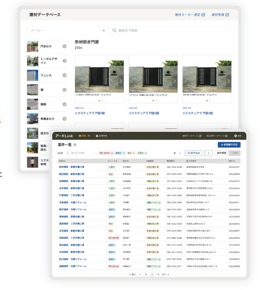Go to page 1 in pagination
Image resolution: width=263 pixels, height=290 pixels.
pos(140,275)
